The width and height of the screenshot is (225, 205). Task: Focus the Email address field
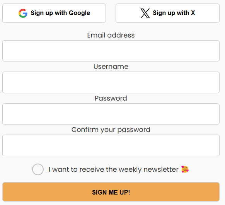(111, 51)
